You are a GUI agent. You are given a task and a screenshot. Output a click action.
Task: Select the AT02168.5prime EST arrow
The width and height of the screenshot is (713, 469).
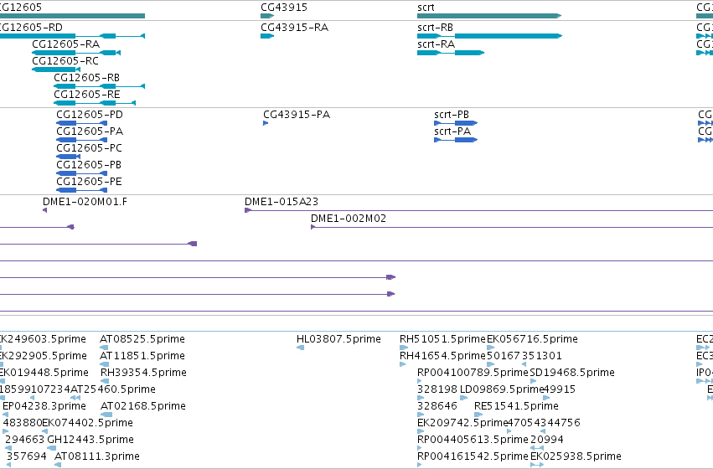(x=106, y=415)
